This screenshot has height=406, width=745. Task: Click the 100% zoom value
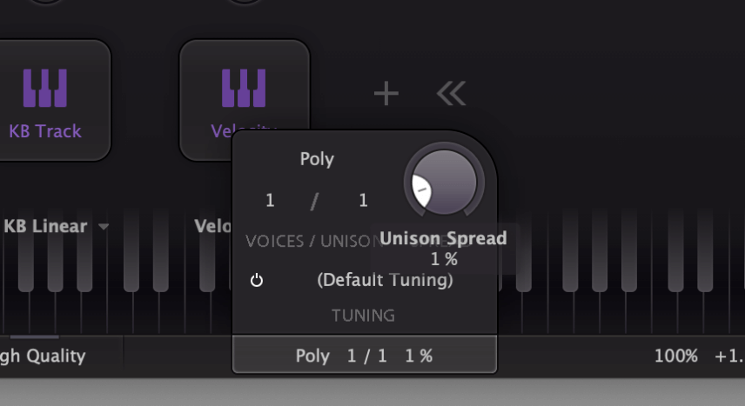(x=676, y=356)
